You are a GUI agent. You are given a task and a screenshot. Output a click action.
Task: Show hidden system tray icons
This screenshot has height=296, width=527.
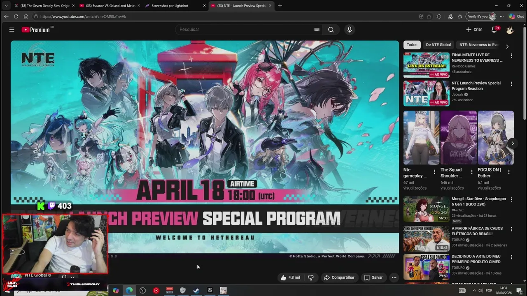(474, 291)
